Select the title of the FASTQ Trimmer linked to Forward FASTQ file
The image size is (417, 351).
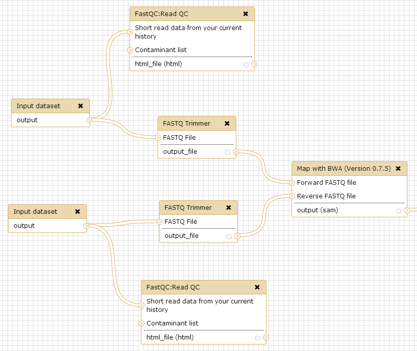tap(187, 123)
